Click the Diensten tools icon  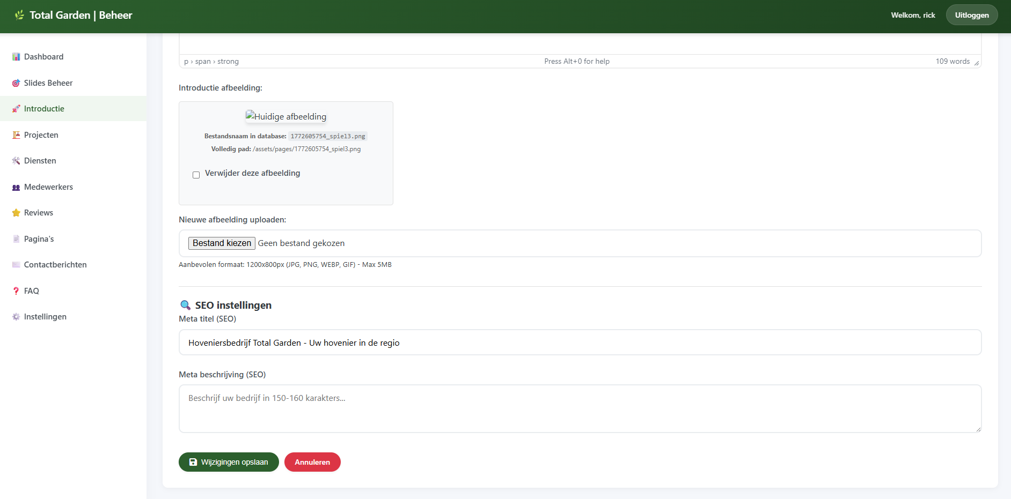click(x=16, y=161)
